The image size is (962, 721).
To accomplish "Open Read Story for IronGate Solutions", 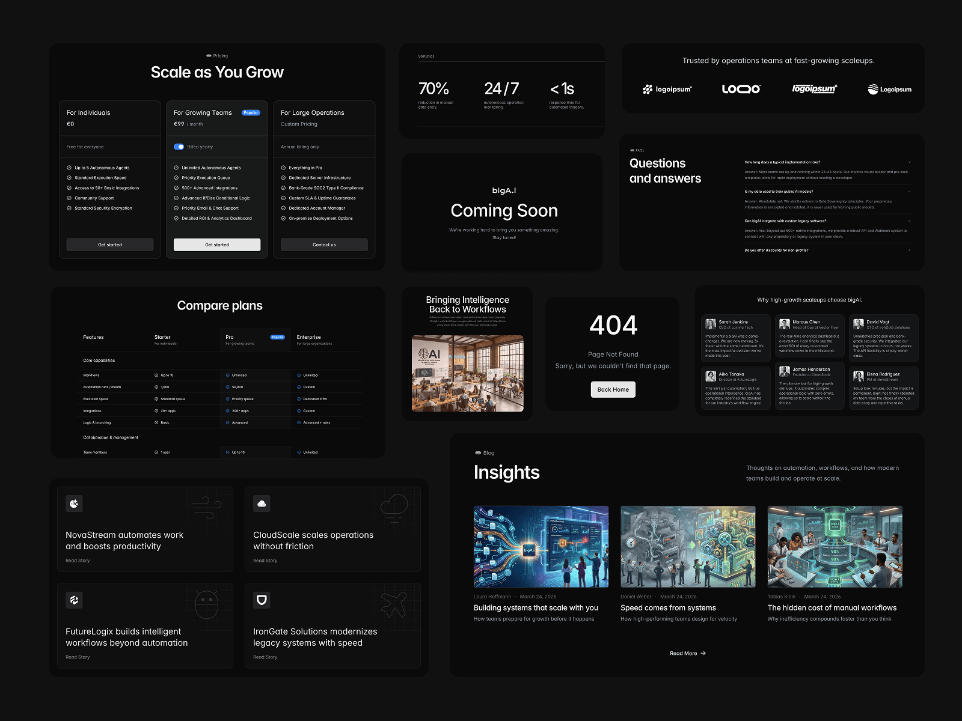I will coord(265,657).
